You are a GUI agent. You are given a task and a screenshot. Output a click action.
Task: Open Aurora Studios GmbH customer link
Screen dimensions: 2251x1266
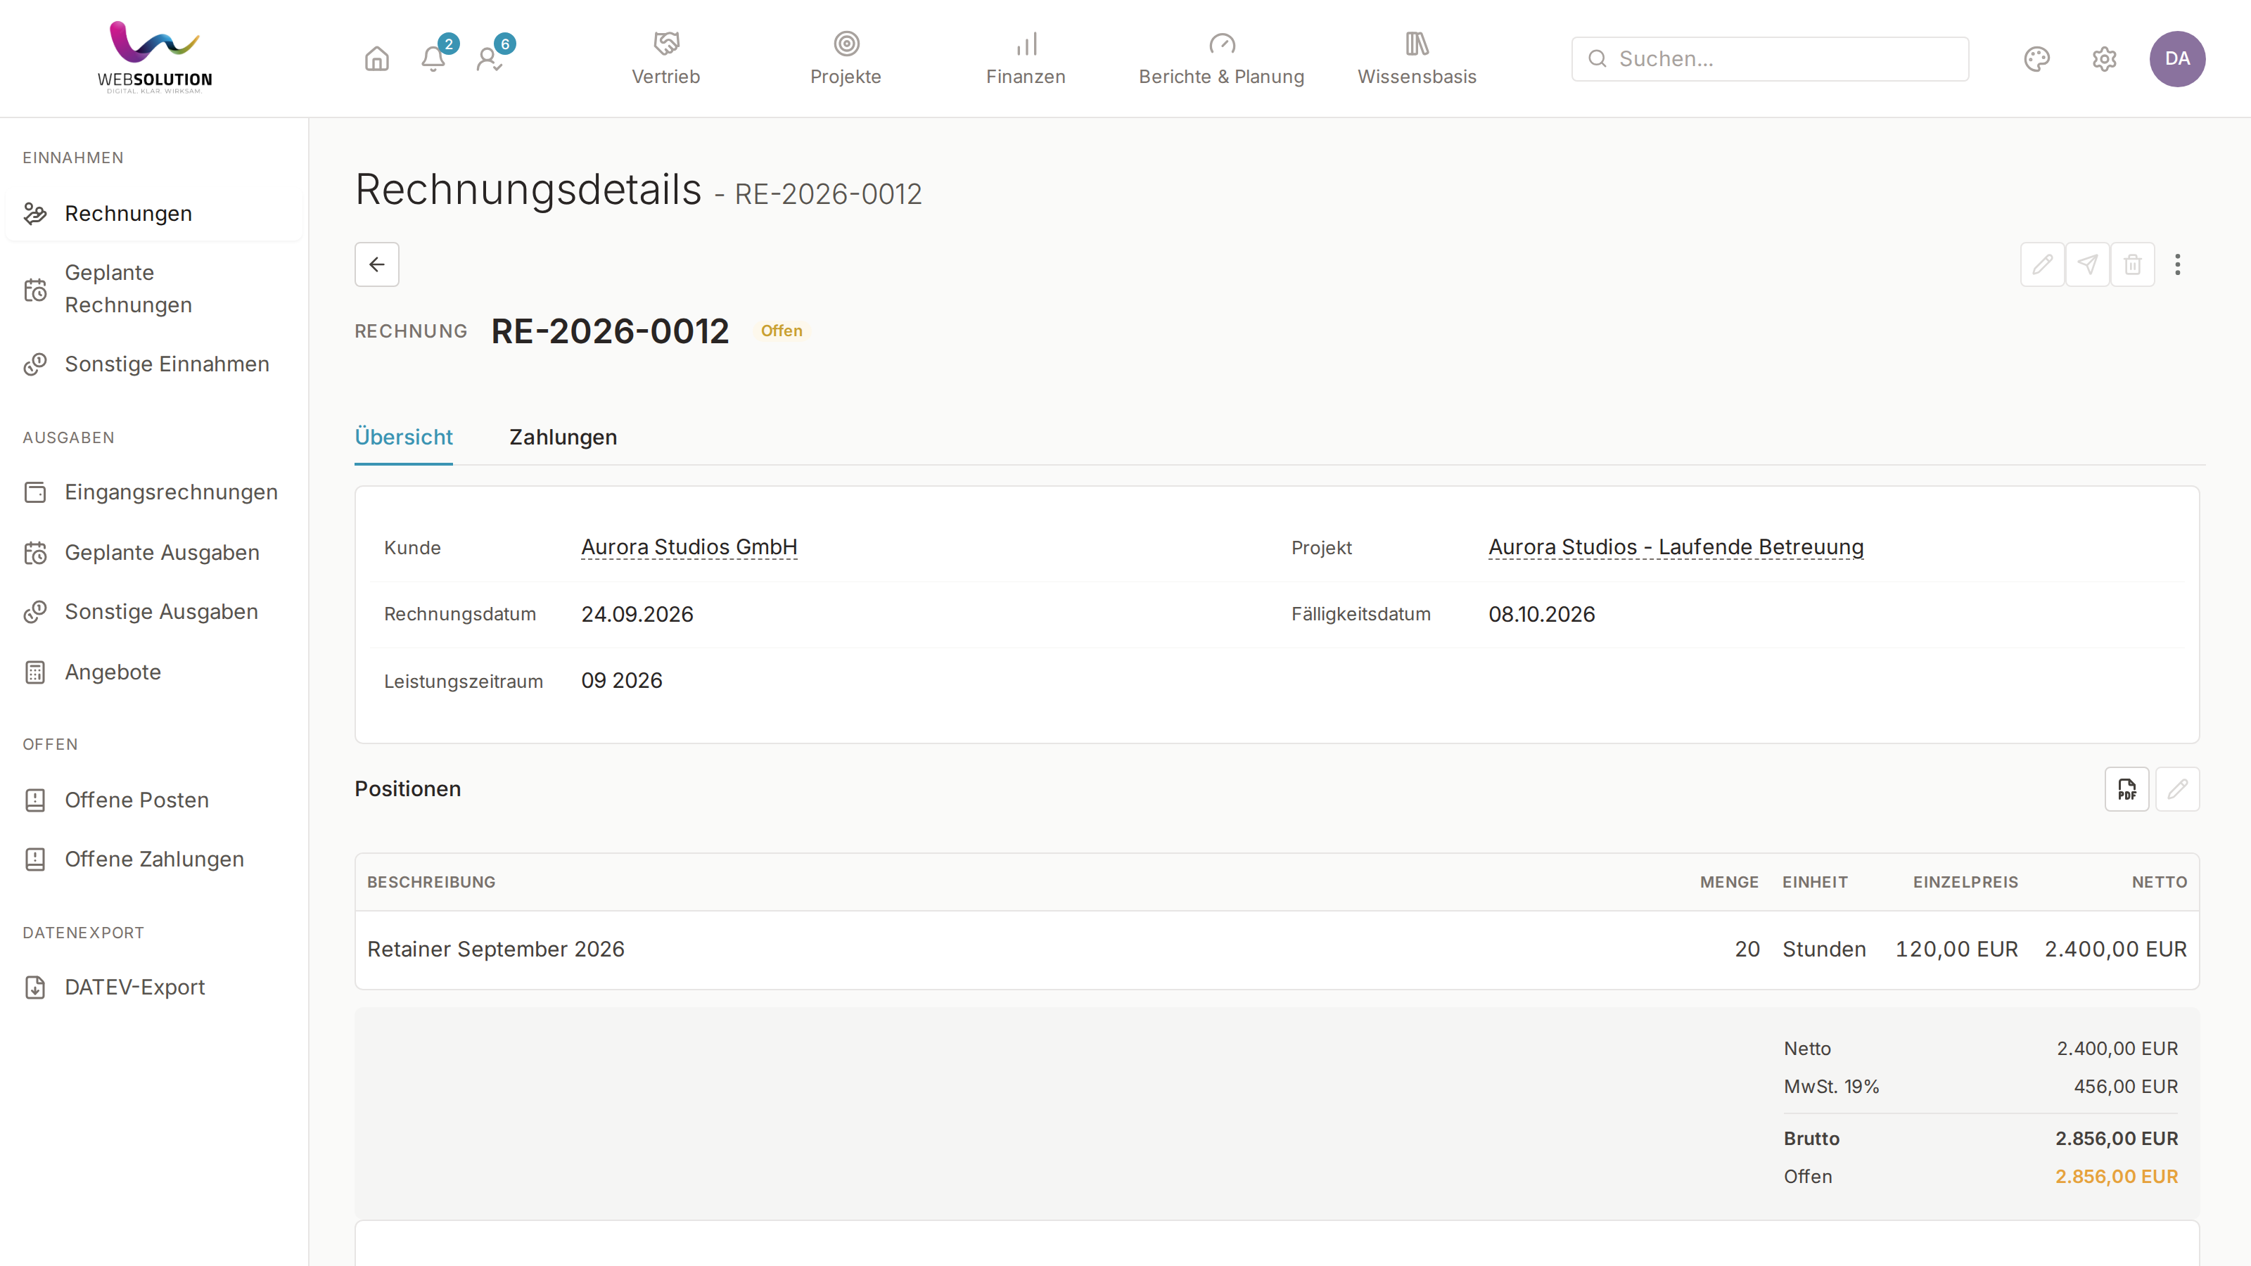tap(689, 547)
